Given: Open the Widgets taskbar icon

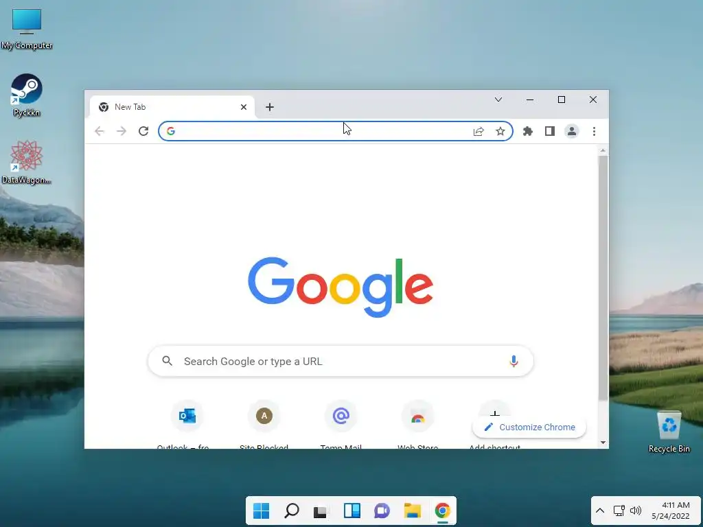Looking at the screenshot, I should [x=352, y=511].
